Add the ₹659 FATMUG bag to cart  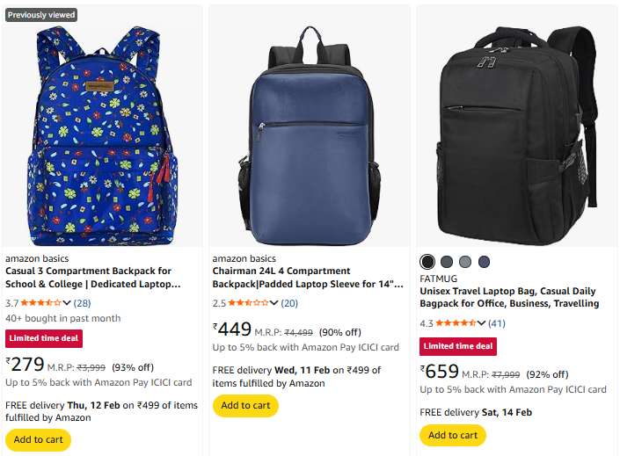(453, 435)
